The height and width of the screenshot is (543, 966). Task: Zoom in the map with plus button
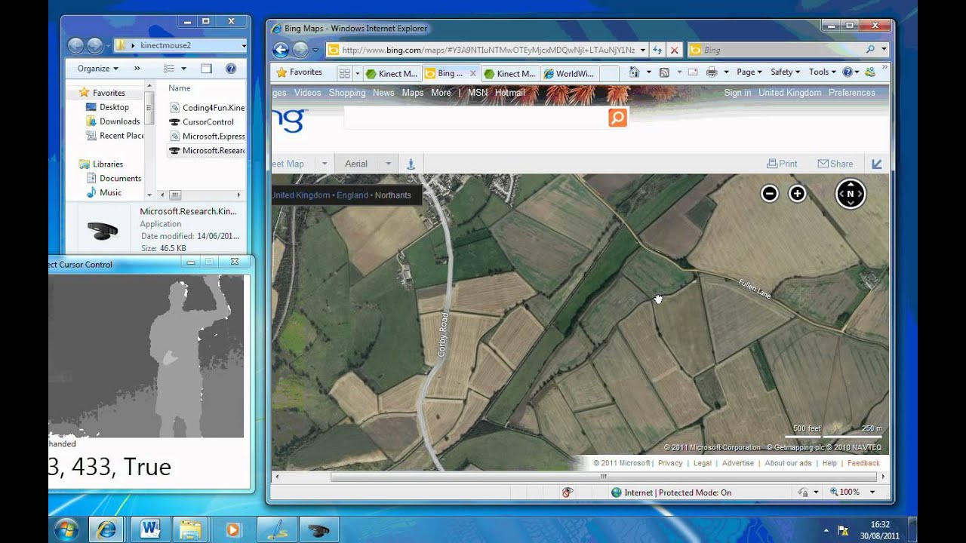pyautogui.click(x=797, y=194)
